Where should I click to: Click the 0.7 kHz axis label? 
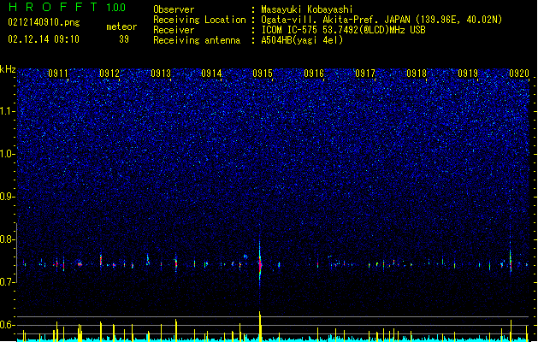7,282
